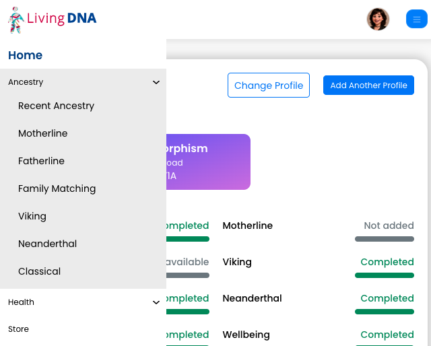This screenshot has width=431, height=346.
Task: Click the Living DNA logo
Action: pos(53,20)
